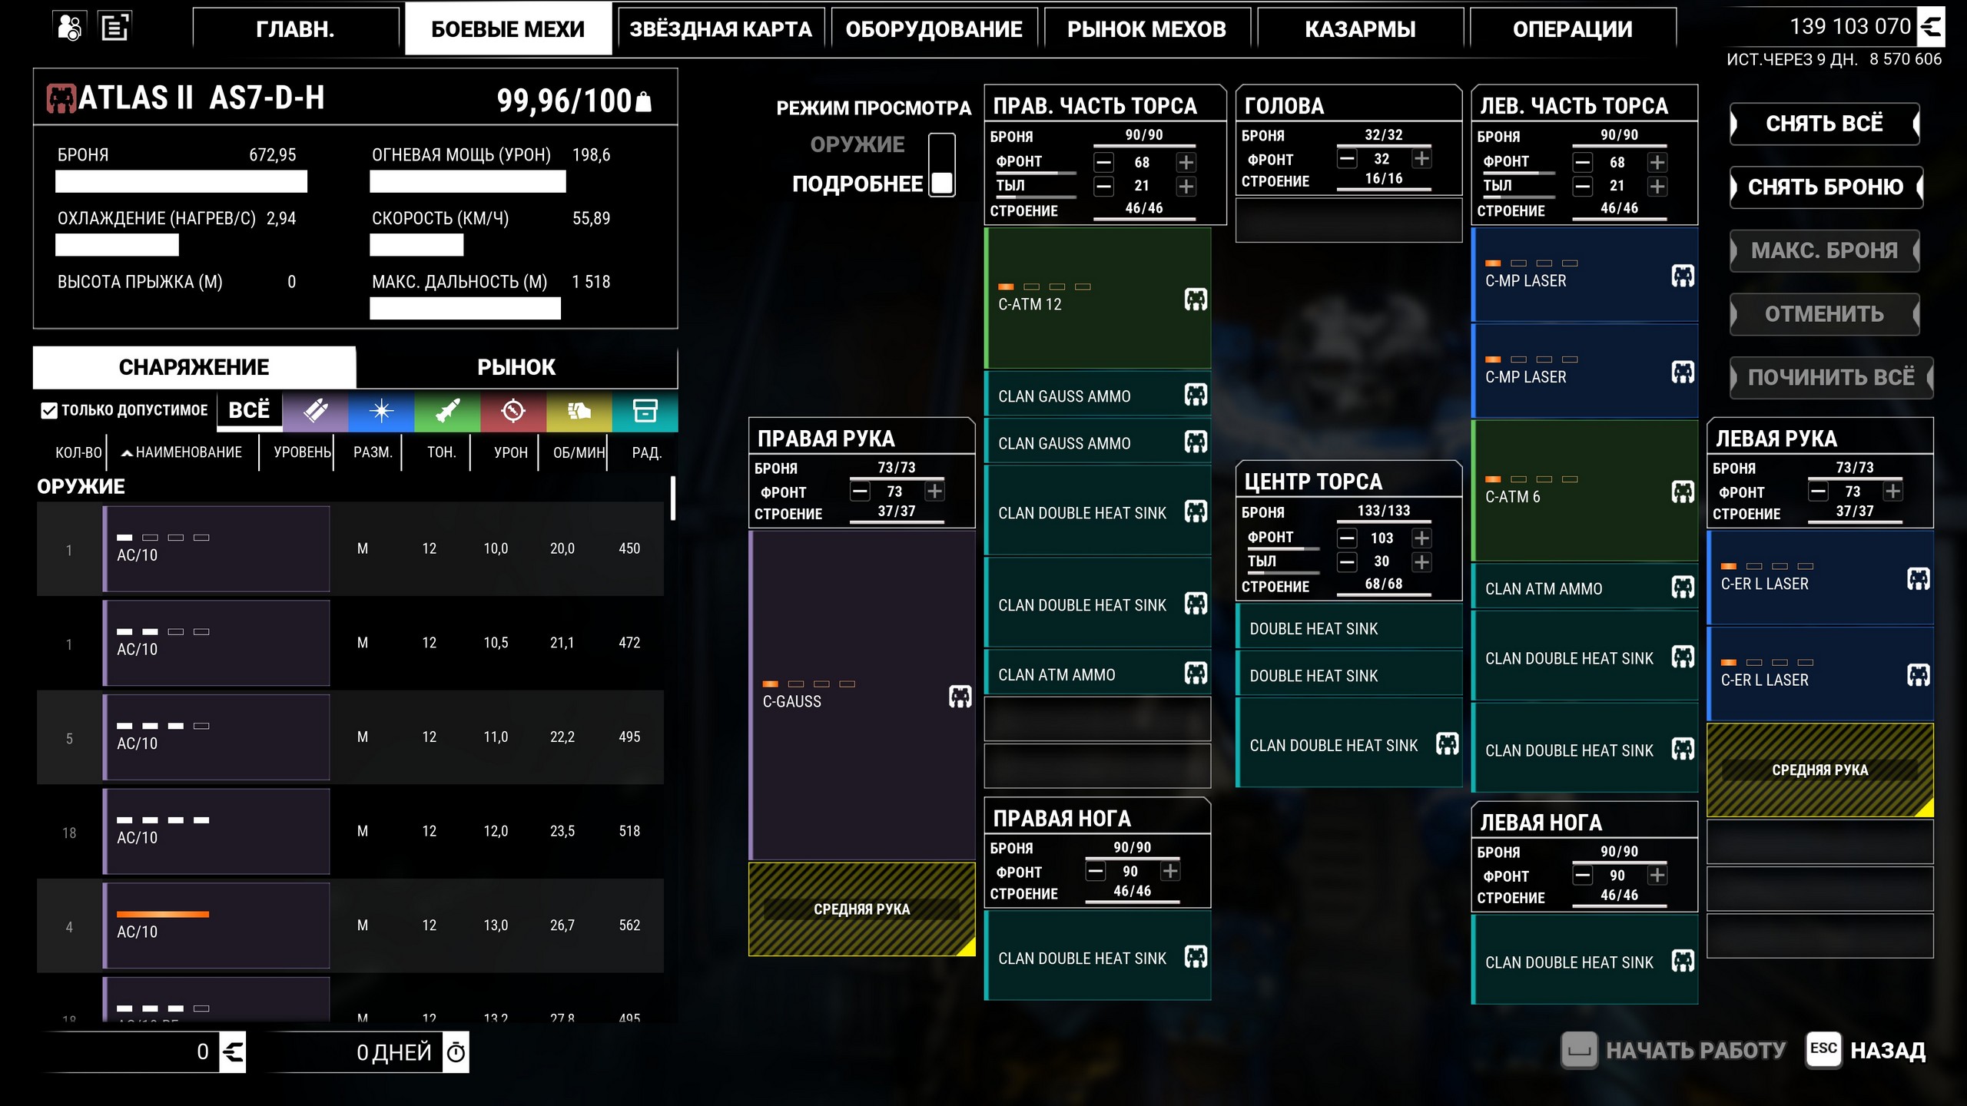
Task: Click the inventory list scrollbar
Action: pos(673,498)
